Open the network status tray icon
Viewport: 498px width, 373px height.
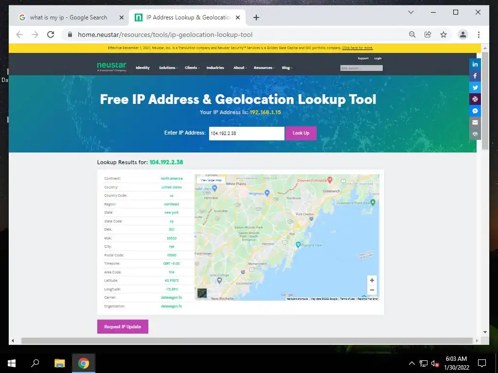(424, 363)
